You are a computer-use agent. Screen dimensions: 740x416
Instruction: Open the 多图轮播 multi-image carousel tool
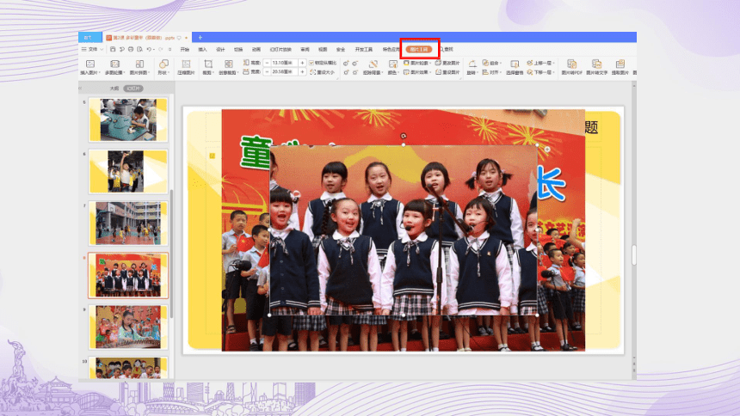pyautogui.click(x=114, y=67)
